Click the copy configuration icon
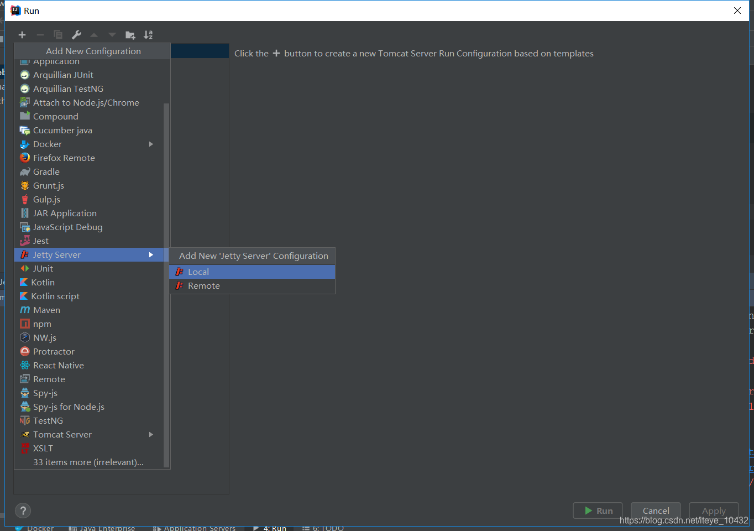This screenshot has height=531, width=754. (x=58, y=35)
